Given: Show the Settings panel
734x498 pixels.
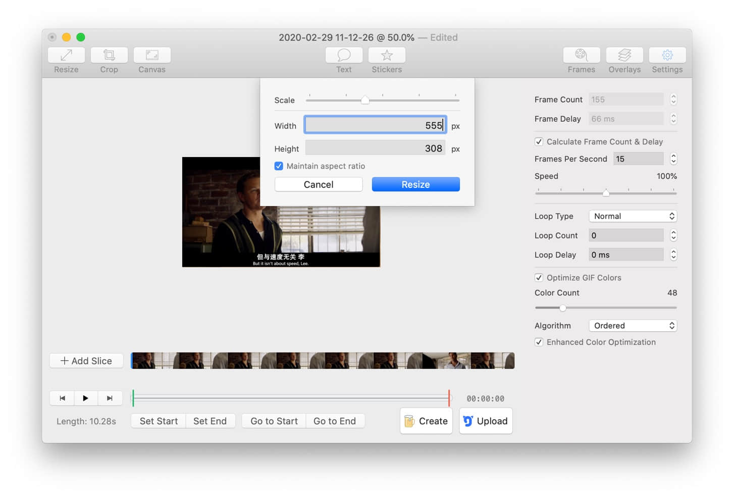Looking at the screenshot, I should 667,55.
